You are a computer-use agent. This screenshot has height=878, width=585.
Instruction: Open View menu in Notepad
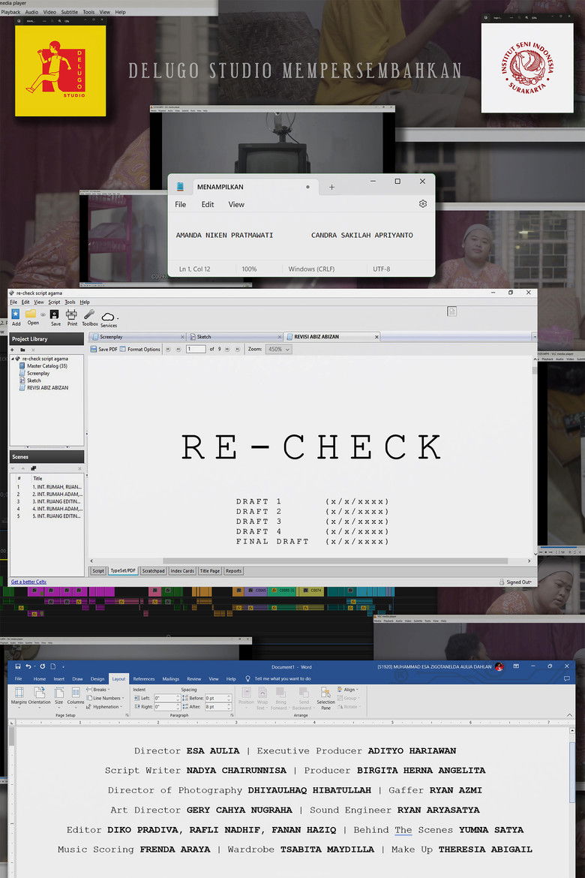(x=236, y=204)
